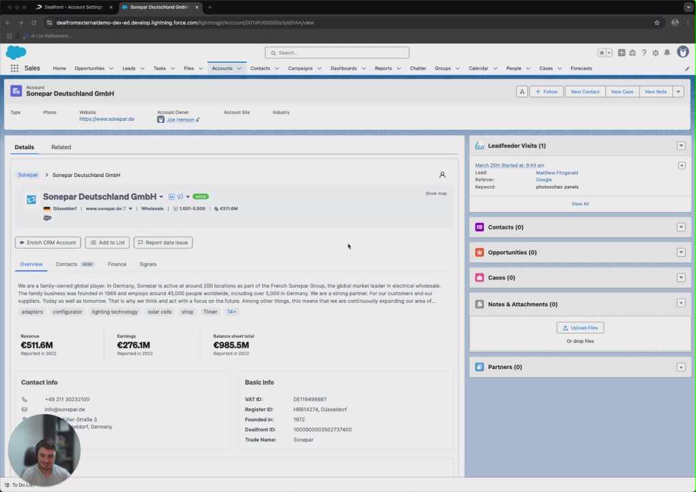Click Enrich CRM Account button
The width and height of the screenshot is (696, 492).
point(48,243)
